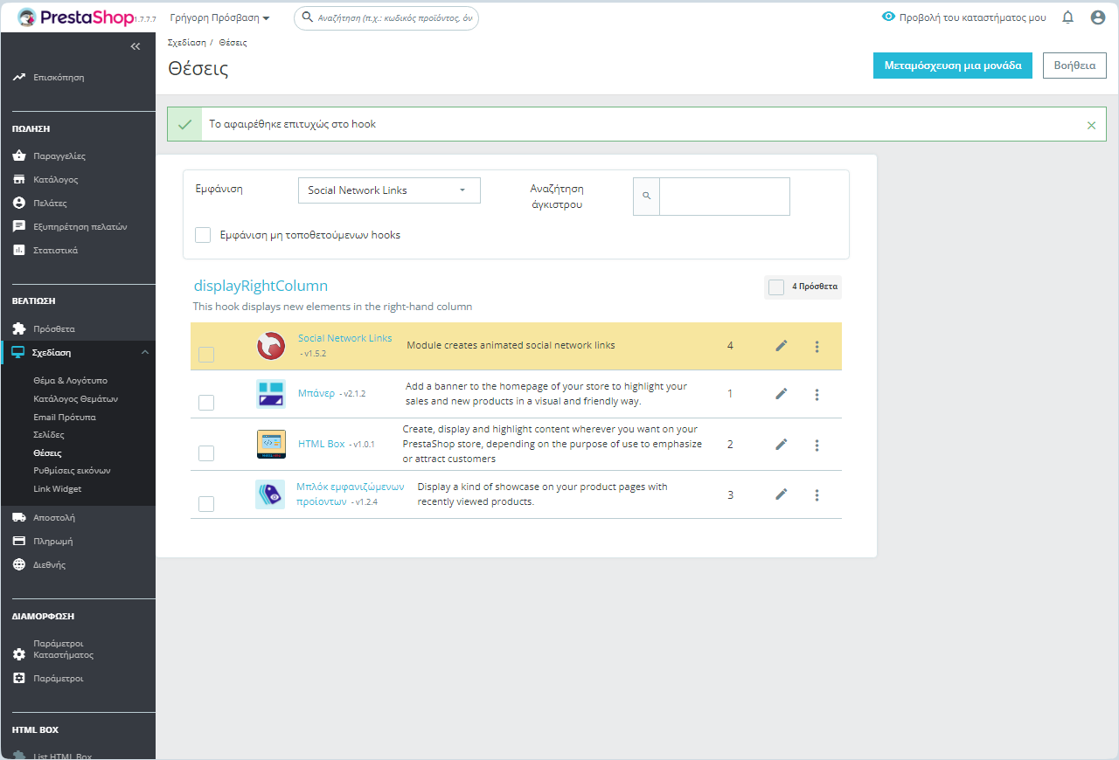Screen dimensions: 1119x760
Task: Open notifications bell
Action: (1067, 17)
